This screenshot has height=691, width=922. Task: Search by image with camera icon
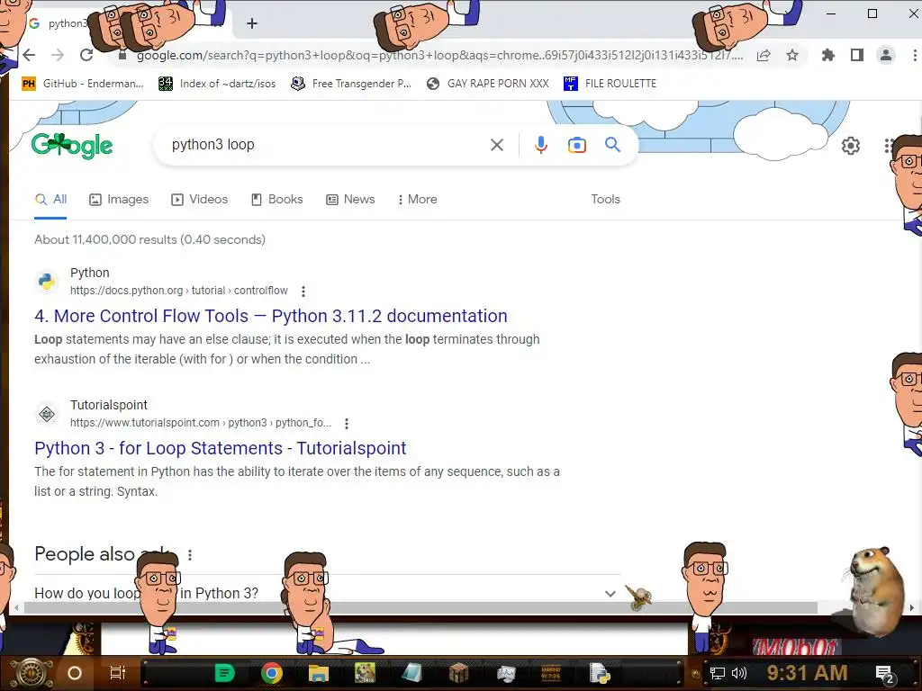click(577, 145)
